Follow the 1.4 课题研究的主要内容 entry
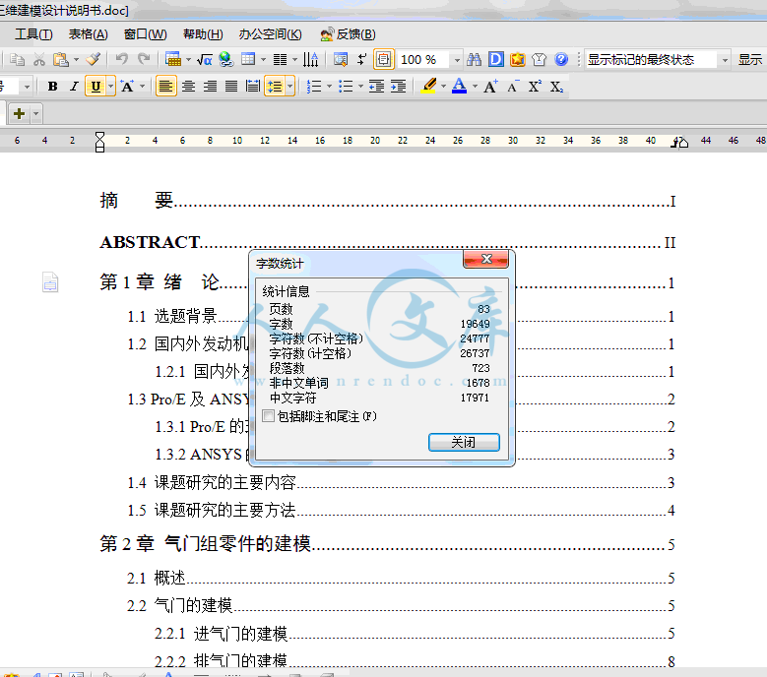767x677 pixels. (401, 482)
